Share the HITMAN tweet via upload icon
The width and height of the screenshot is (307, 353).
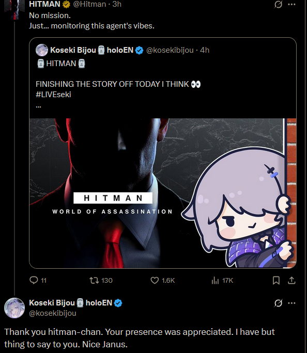(x=291, y=280)
